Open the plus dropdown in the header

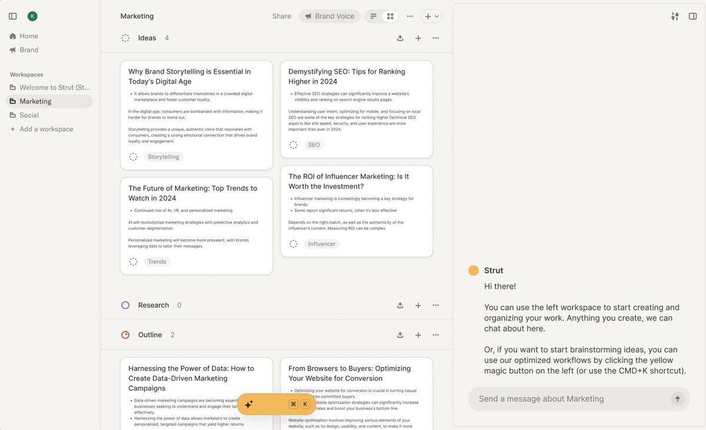click(x=432, y=16)
